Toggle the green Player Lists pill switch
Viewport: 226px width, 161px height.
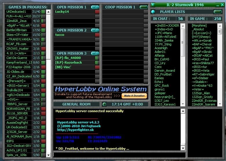pos(218,12)
